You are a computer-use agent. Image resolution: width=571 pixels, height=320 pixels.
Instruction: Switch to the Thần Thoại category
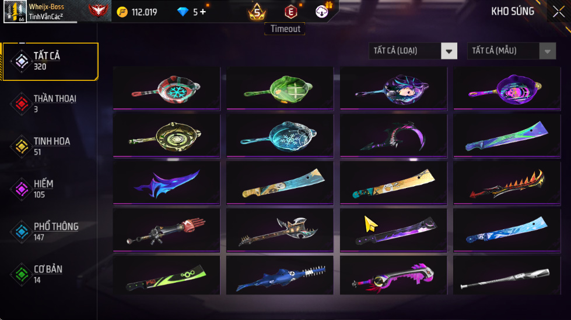point(50,104)
